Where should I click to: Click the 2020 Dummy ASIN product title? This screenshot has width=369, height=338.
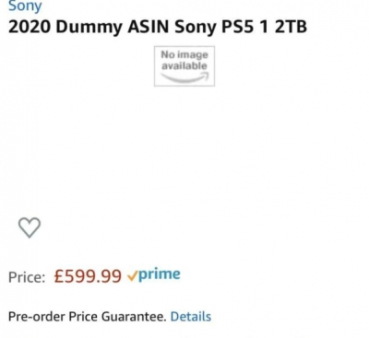(158, 27)
